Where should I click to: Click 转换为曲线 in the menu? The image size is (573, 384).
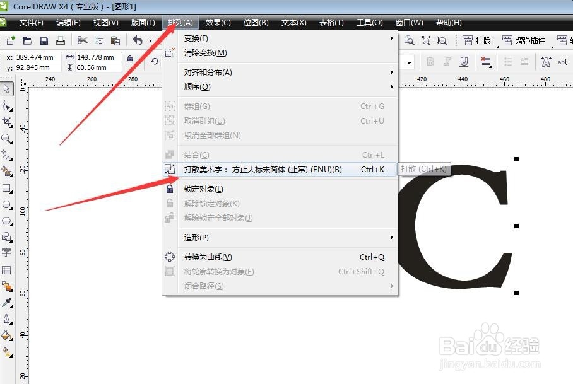point(208,257)
